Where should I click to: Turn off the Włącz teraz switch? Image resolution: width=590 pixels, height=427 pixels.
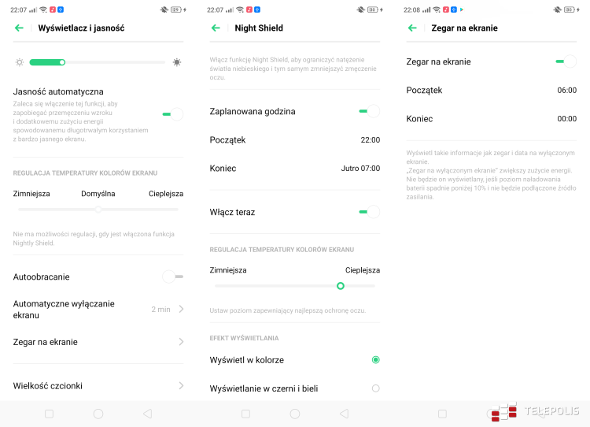(x=369, y=212)
